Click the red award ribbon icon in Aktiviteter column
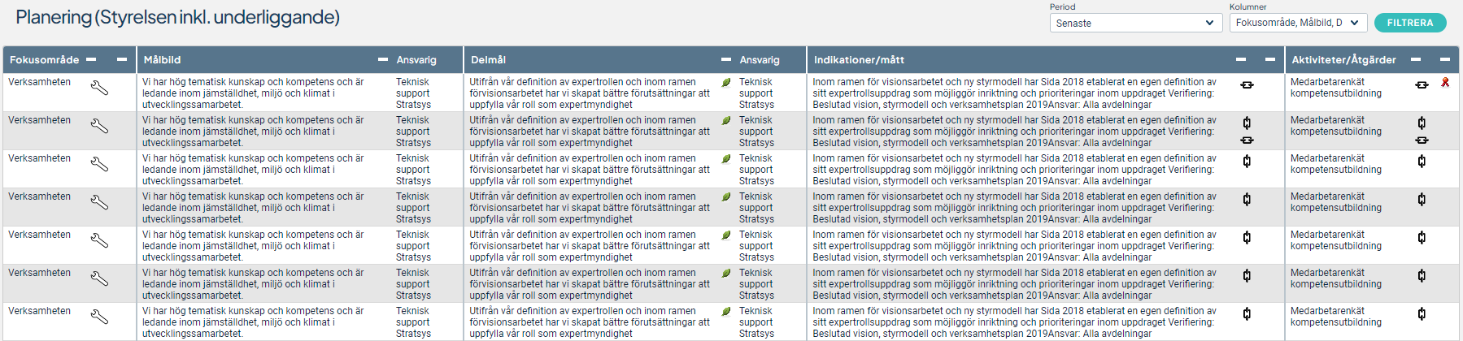The width and height of the screenshot is (1463, 341). [x=1445, y=82]
